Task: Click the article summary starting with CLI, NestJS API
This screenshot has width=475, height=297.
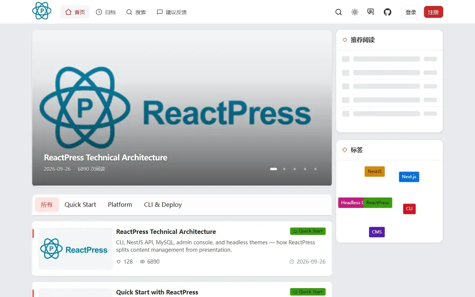Action: click(216, 246)
